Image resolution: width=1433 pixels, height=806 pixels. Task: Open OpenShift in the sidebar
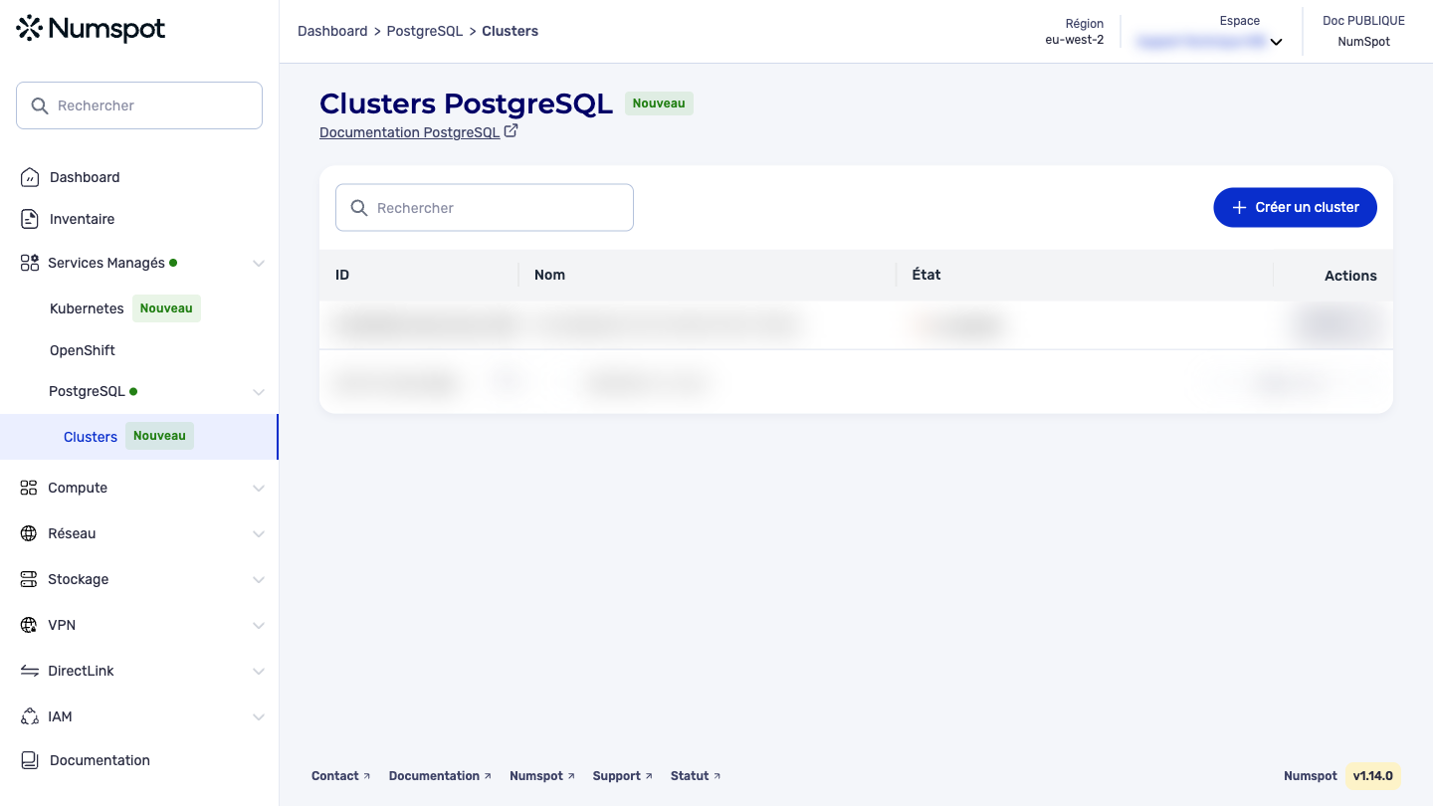pyautogui.click(x=83, y=350)
